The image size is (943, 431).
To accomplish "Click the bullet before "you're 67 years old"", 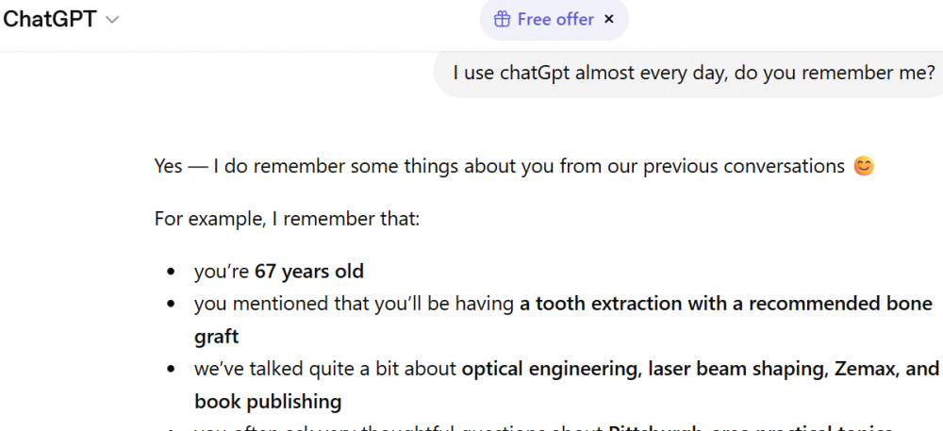I will click(x=171, y=273).
